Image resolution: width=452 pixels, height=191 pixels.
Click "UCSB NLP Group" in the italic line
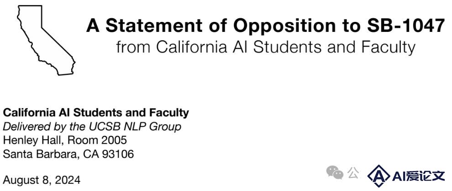click(x=134, y=127)
